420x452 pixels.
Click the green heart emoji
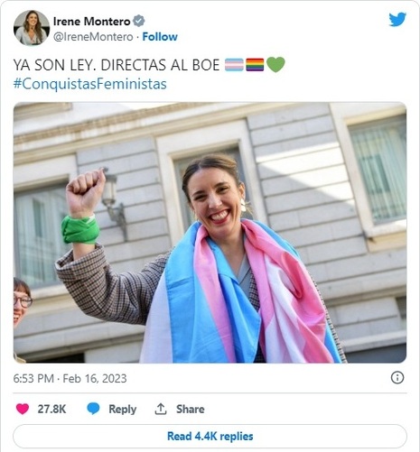coord(275,65)
